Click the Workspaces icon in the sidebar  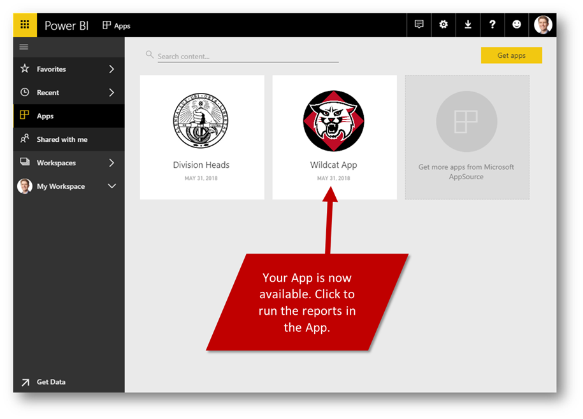(x=25, y=161)
